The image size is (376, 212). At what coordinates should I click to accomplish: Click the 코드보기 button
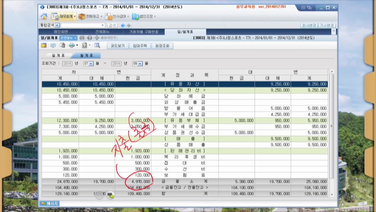click(x=117, y=46)
